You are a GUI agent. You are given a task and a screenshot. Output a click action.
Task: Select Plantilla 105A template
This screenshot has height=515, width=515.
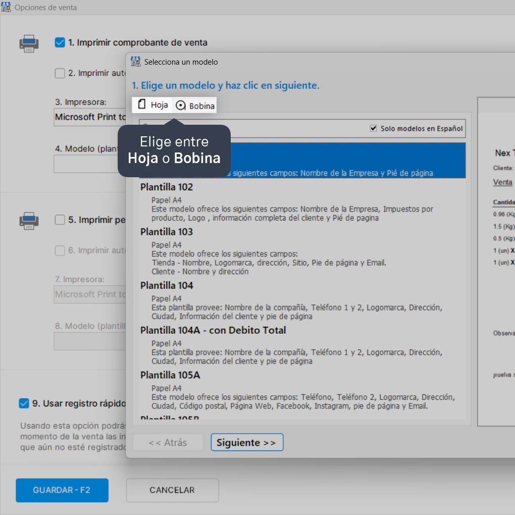302,390
